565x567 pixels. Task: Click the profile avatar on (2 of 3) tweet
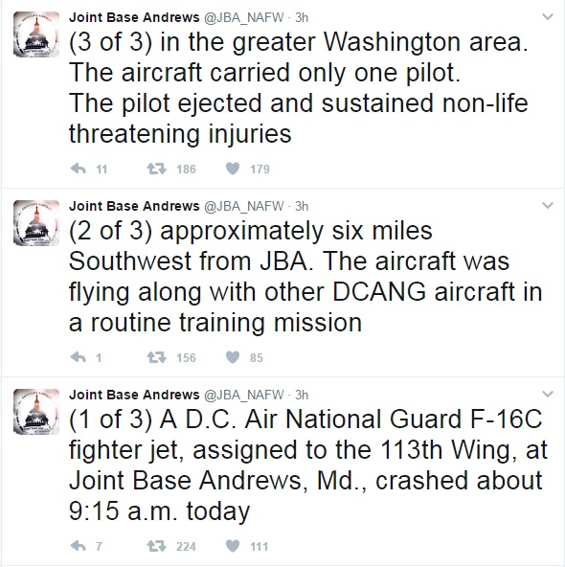pos(36,223)
